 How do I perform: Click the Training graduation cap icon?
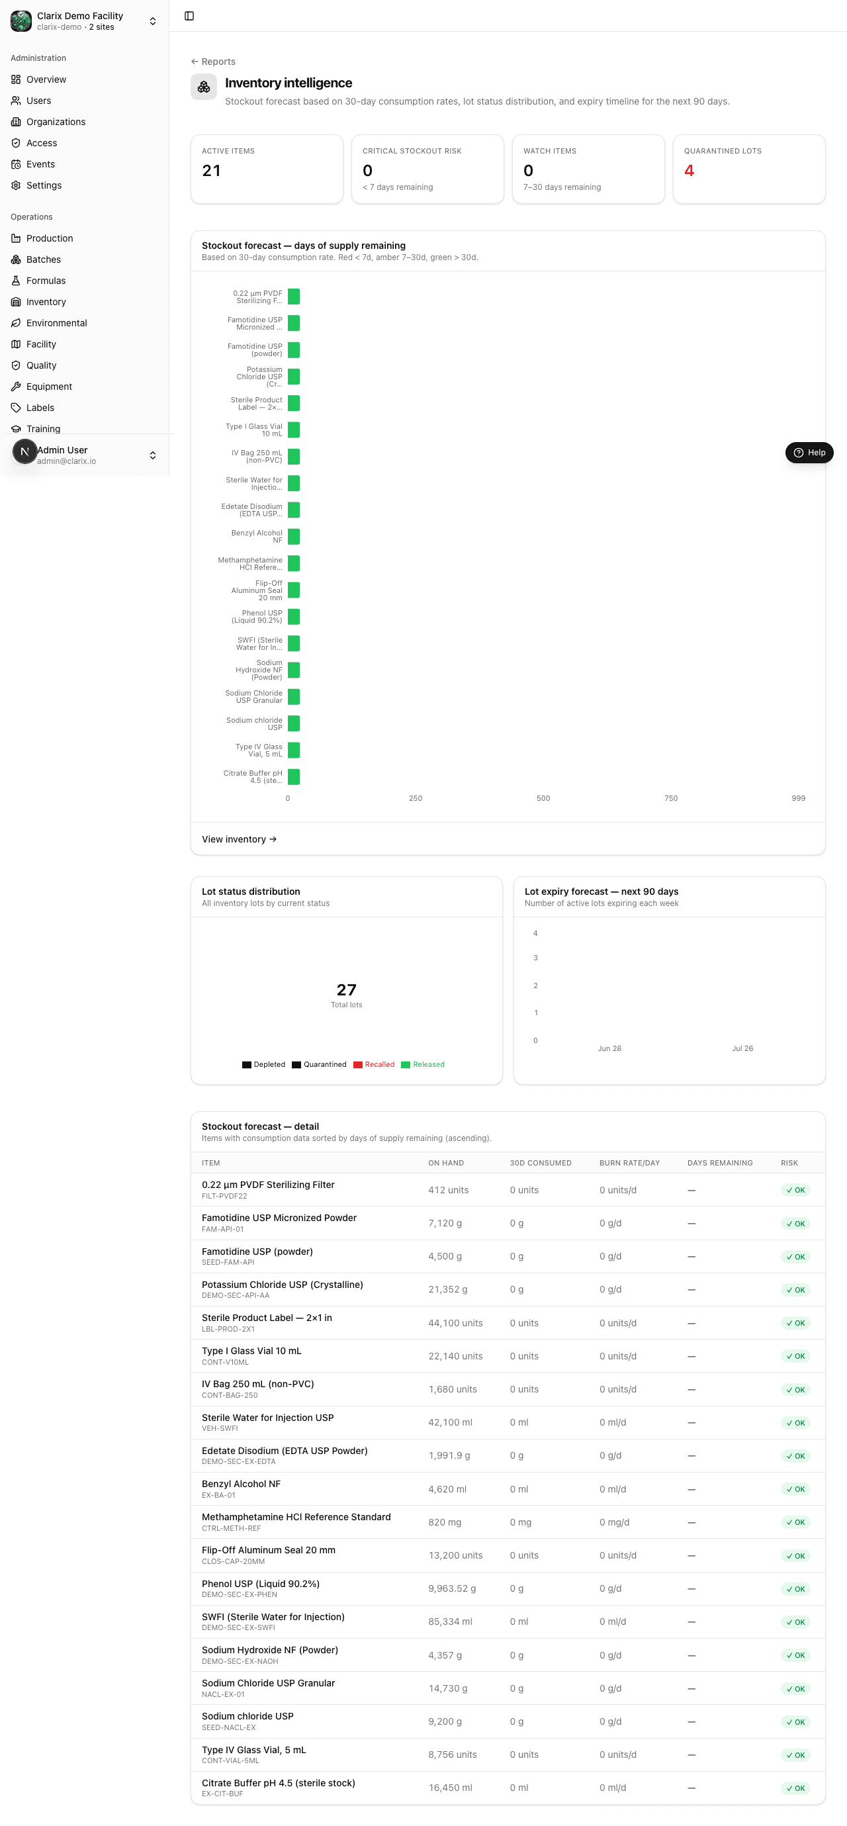pos(16,429)
